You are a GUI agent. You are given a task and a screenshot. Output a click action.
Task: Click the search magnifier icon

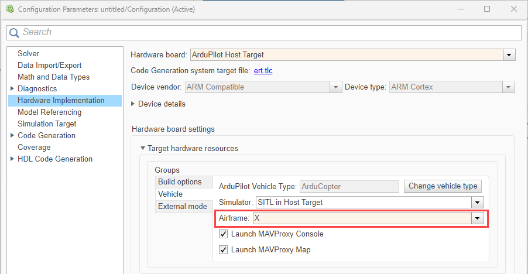coord(15,32)
